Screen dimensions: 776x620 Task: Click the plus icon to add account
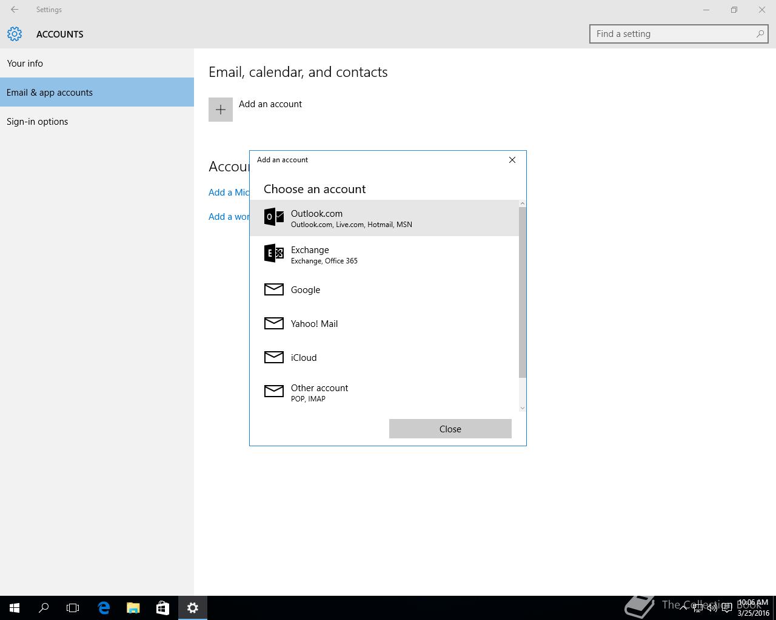pyautogui.click(x=221, y=110)
